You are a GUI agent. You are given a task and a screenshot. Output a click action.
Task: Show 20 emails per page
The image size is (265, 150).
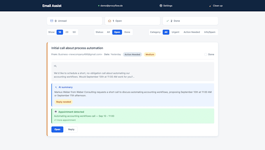tap(67, 32)
